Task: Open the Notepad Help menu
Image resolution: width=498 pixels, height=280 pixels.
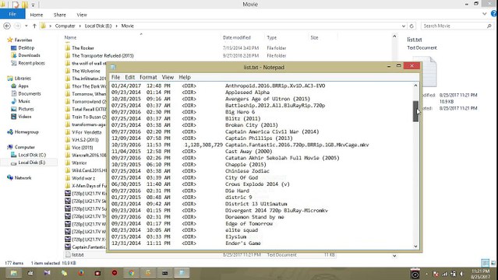Action: coord(185,77)
